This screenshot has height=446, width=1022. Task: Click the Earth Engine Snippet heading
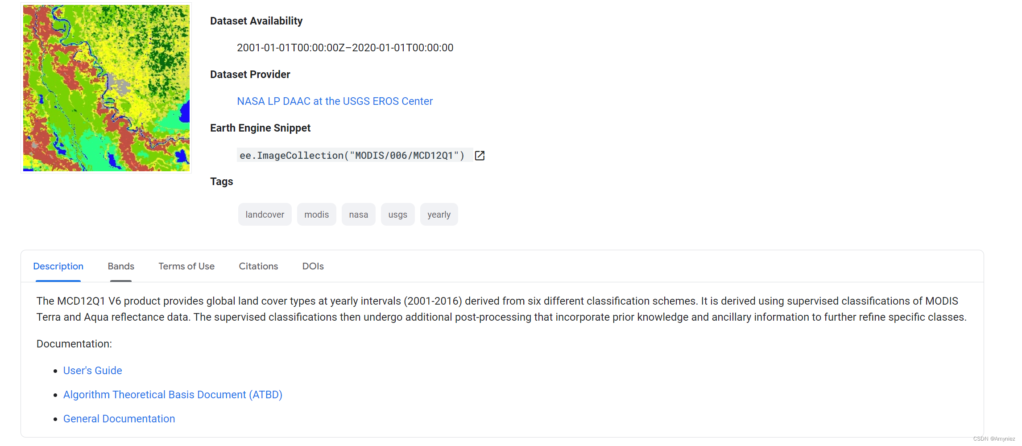click(260, 128)
